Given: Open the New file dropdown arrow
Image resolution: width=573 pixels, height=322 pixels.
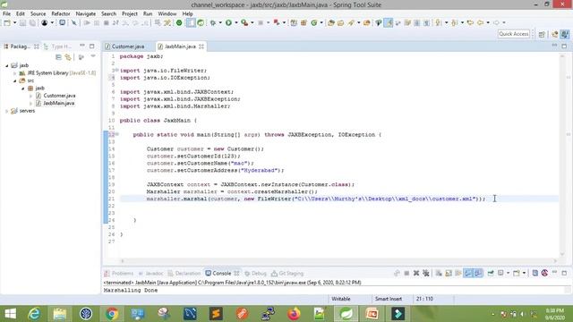Looking at the screenshot, I should (x=14, y=22).
